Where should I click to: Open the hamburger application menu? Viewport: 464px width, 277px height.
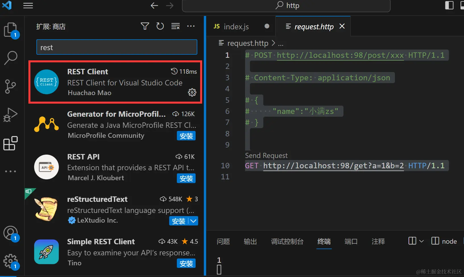pyautogui.click(x=28, y=5)
